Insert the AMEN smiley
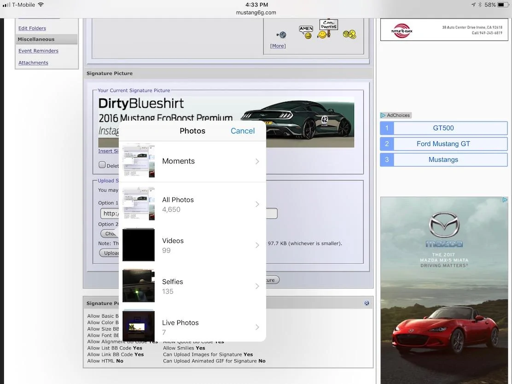 click(x=306, y=32)
